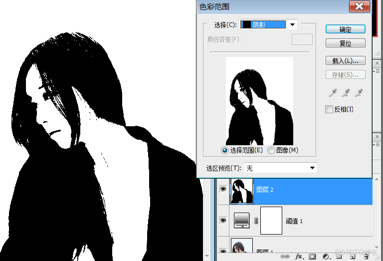Click the chain link beside 阈值 1 mask
The height and width of the screenshot is (261, 383).
tap(256, 221)
